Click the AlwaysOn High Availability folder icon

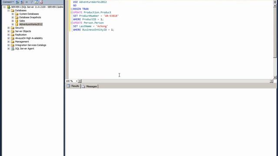pos(13,38)
